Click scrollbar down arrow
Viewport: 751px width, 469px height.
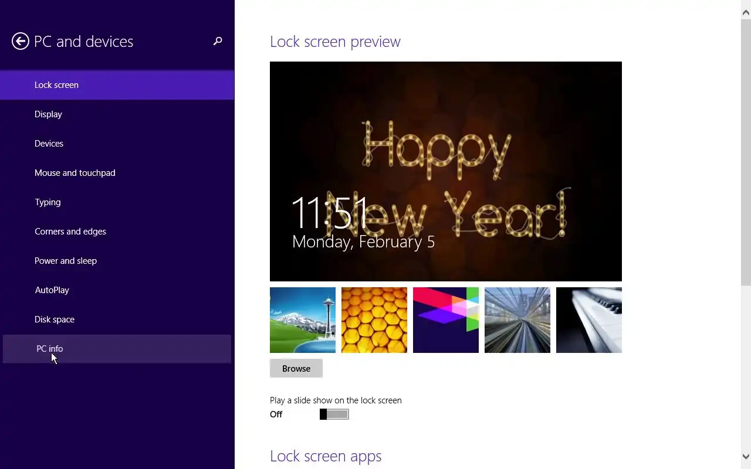[x=746, y=457]
